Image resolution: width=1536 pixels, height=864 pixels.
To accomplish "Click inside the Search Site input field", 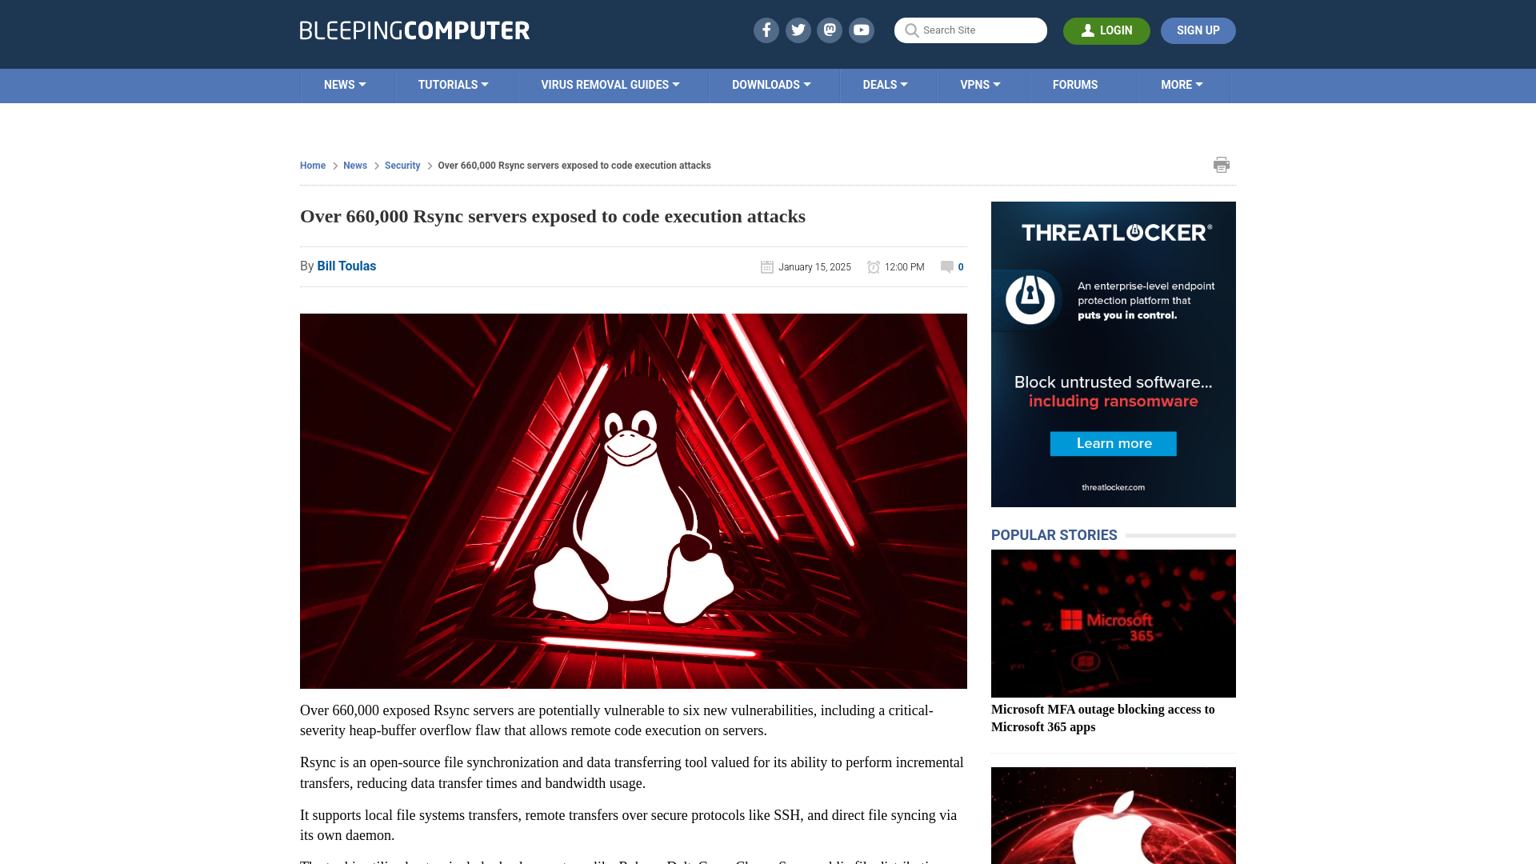I will [970, 30].
